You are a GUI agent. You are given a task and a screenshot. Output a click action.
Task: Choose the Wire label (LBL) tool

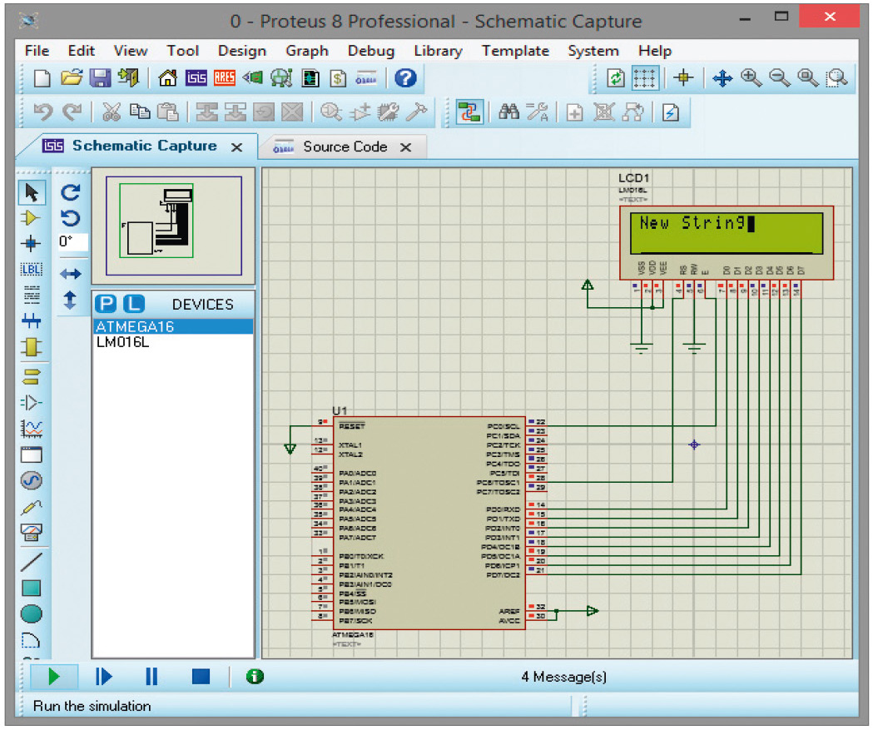(31, 270)
